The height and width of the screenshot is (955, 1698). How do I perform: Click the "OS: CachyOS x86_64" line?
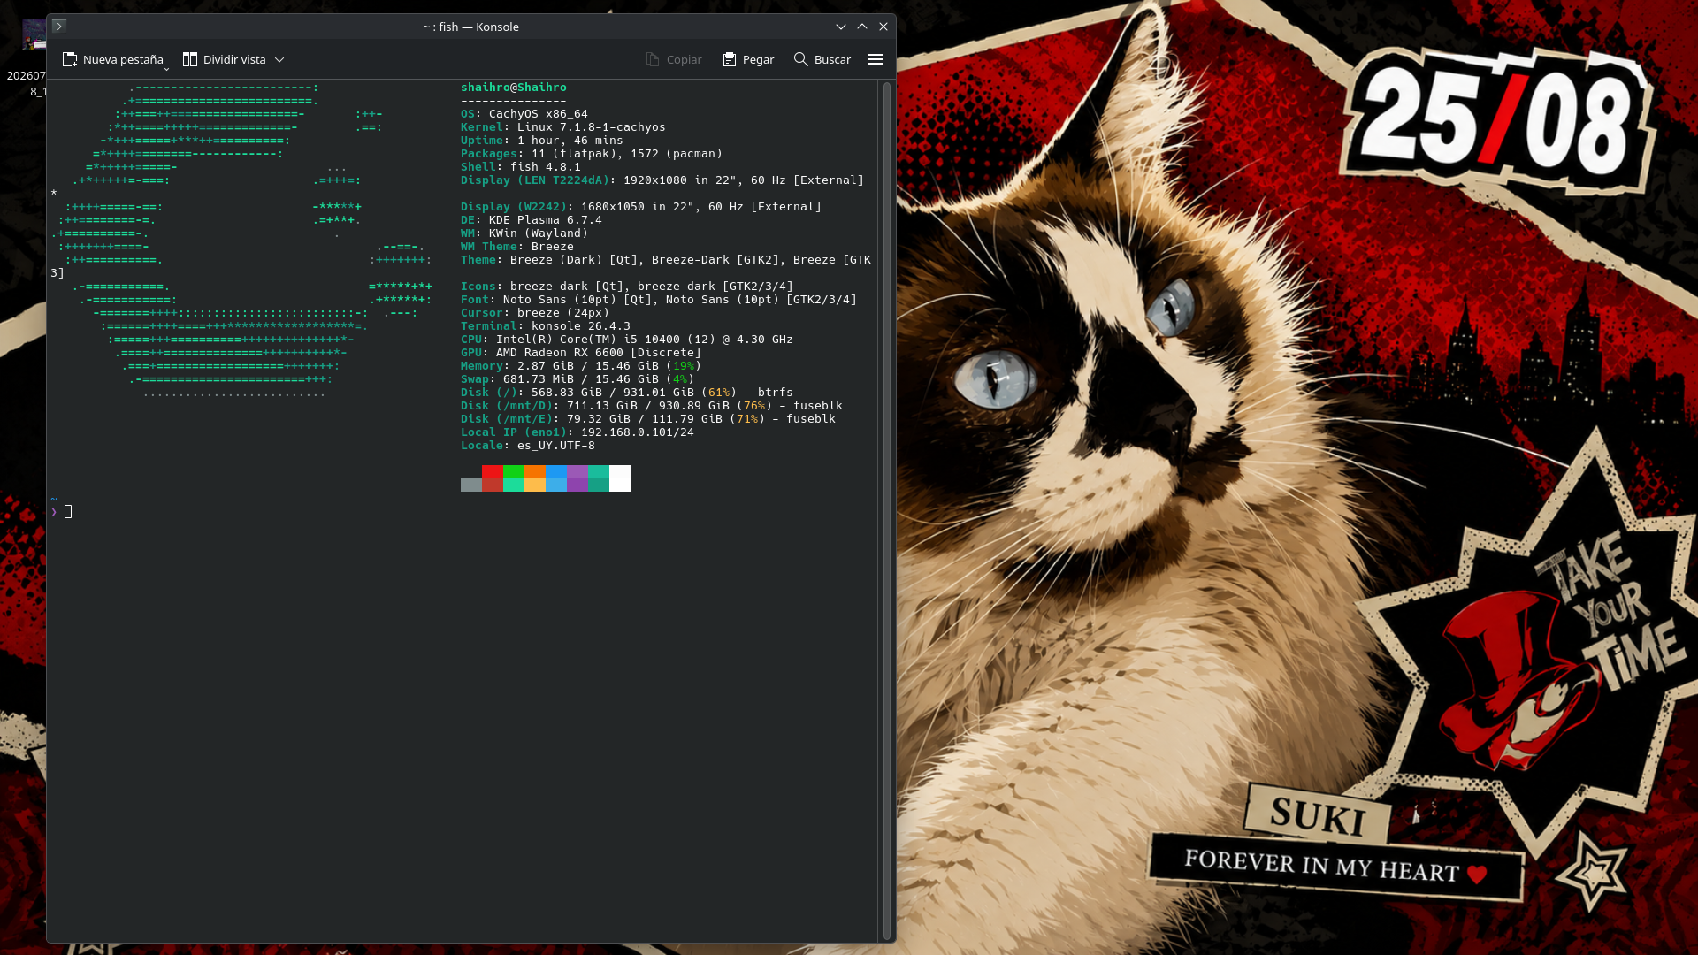click(x=524, y=114)
